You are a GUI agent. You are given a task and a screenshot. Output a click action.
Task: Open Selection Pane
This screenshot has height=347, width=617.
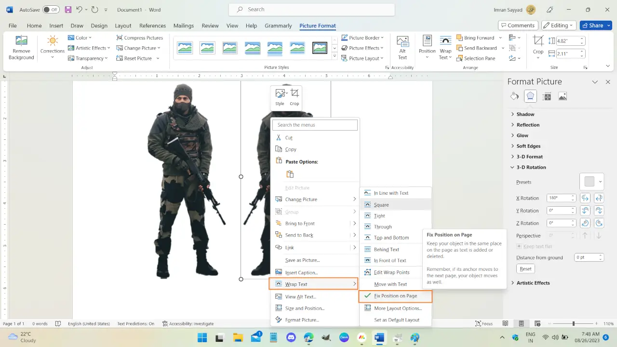point(475,58)
